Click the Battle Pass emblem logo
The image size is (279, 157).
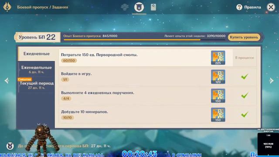pos(7,7)
